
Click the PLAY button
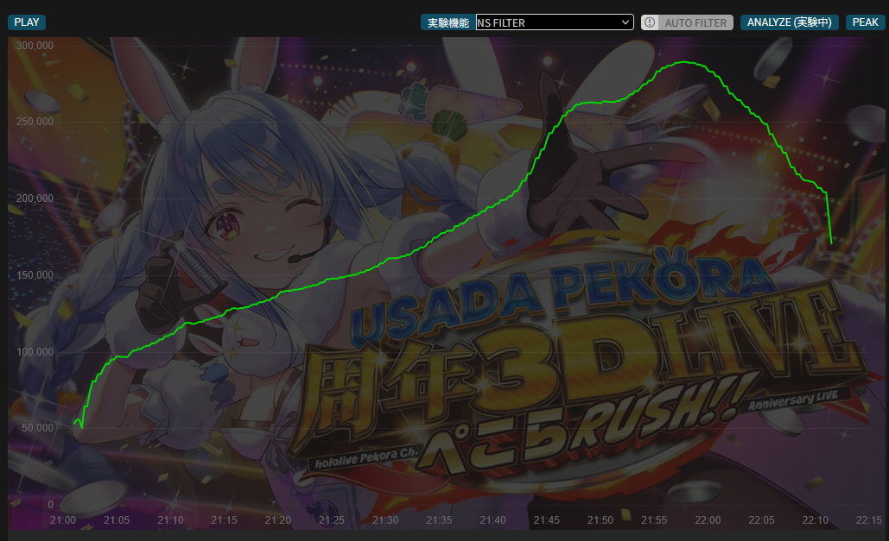(27, 22)
